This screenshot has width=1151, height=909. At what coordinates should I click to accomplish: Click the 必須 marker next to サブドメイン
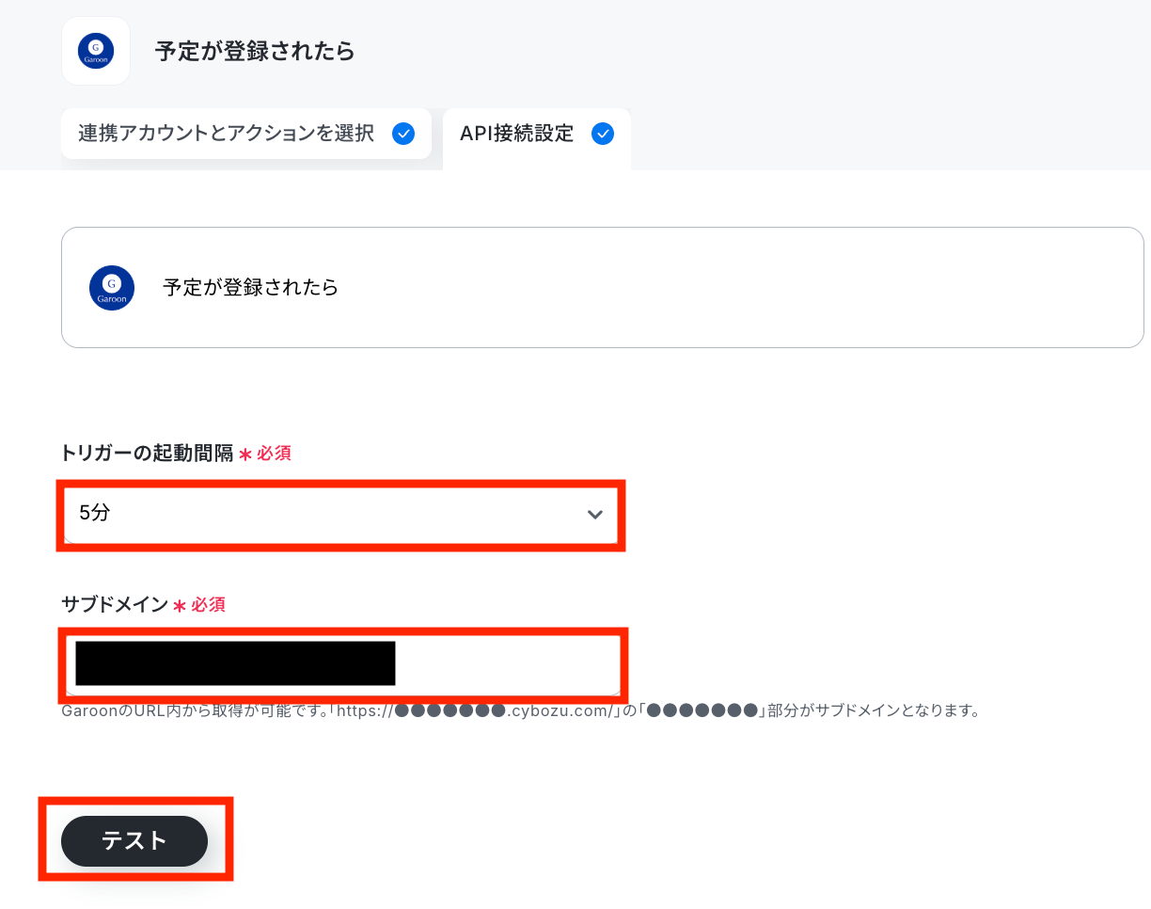(x=208, y=605)
